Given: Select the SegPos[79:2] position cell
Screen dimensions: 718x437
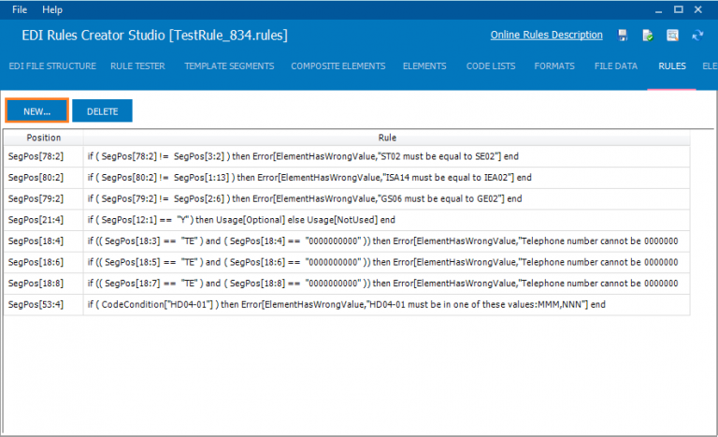Looking at the screenshot, I should (x=44, y=198).
